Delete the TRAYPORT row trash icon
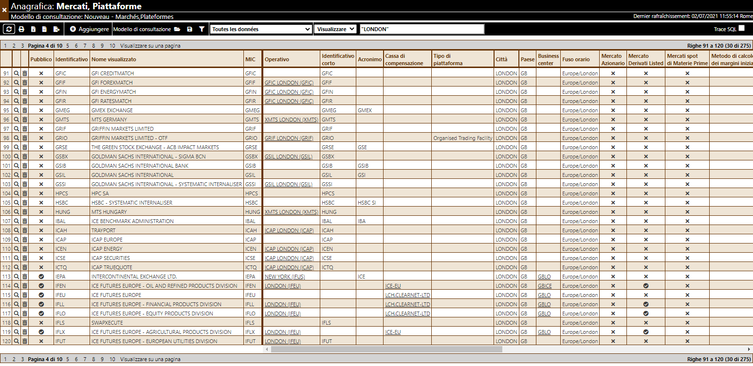Screen dimensions: 753x366 point(25,230)
